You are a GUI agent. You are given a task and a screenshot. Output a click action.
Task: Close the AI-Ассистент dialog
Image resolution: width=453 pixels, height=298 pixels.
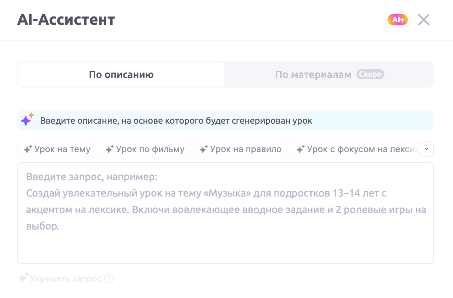[x=424, y=20]
